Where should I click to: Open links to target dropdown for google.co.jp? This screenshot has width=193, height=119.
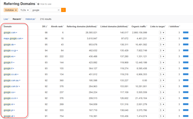pos(162,50)
